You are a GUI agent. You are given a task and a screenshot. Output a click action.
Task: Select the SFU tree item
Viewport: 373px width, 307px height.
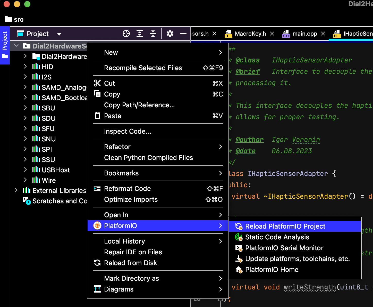[x=48, y=128]
